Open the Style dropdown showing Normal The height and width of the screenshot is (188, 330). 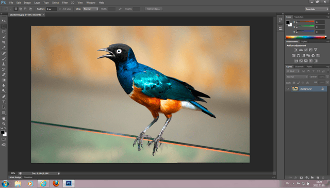pyautogui.click(x=91, y=9)
